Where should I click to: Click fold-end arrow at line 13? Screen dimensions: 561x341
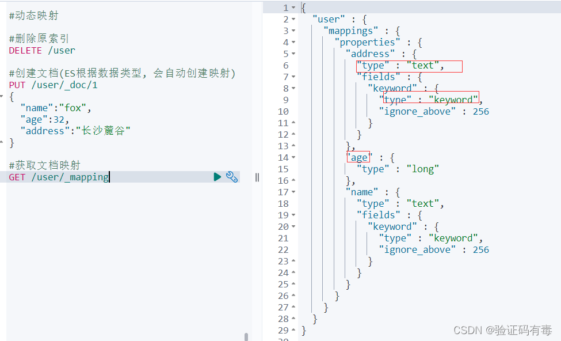click(x=293, y=146)
